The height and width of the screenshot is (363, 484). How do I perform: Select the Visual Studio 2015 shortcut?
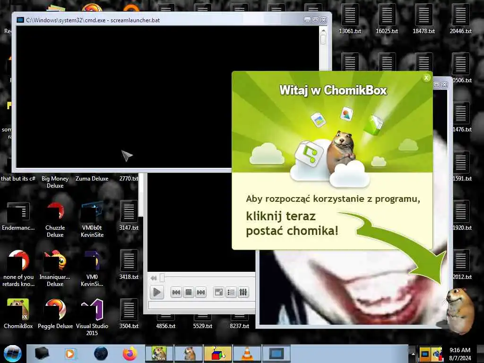click(x=92, y=317)
